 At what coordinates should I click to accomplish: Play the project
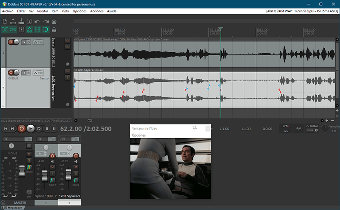[31, 129]
